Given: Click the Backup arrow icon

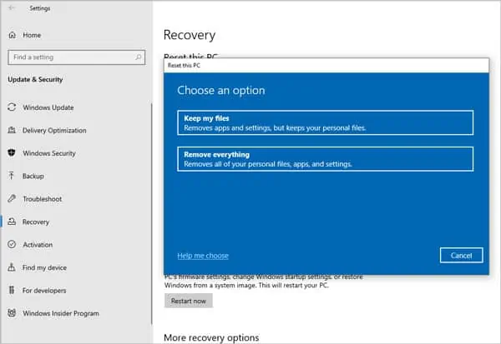Looking at the screenshot, I should [x=12, y=177].
